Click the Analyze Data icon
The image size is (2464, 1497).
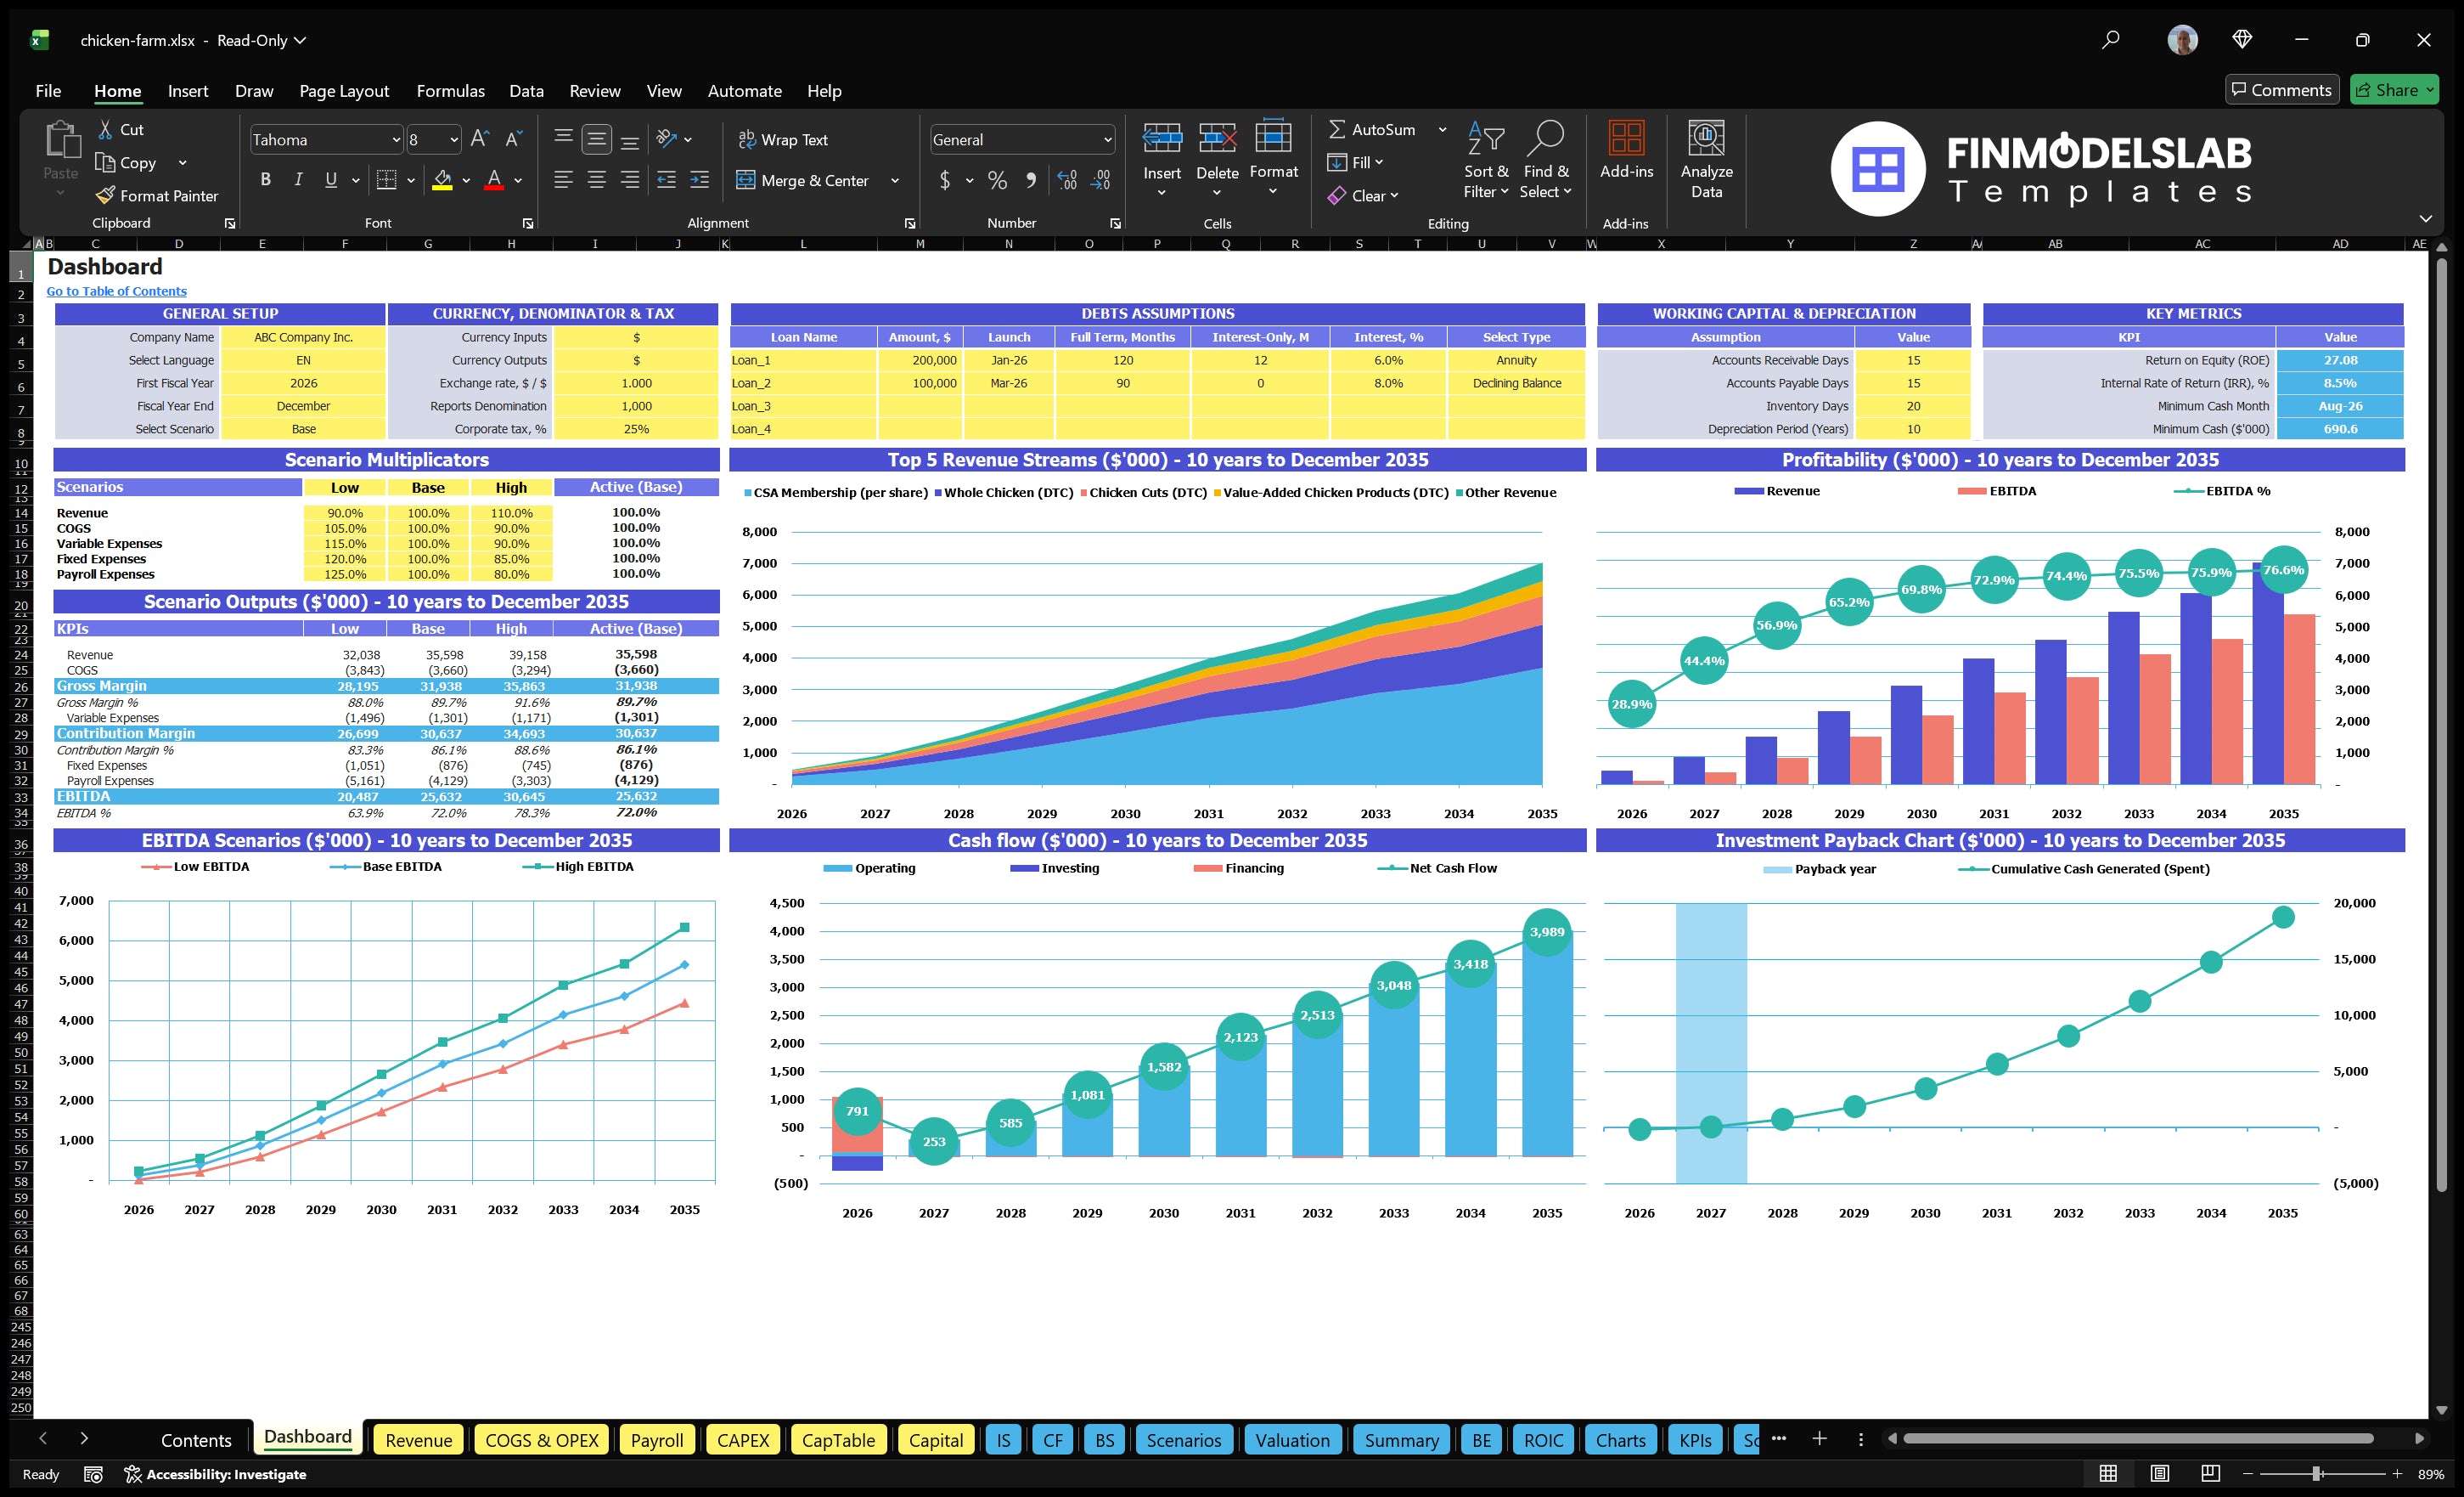pyautogui.click(x=1706, y=137)
